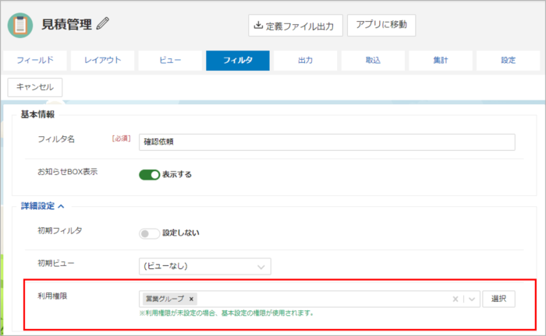The height and width of the screenshot is (336, 546).
Task: Open the 設定 tab
Action: tap(508, 61)
